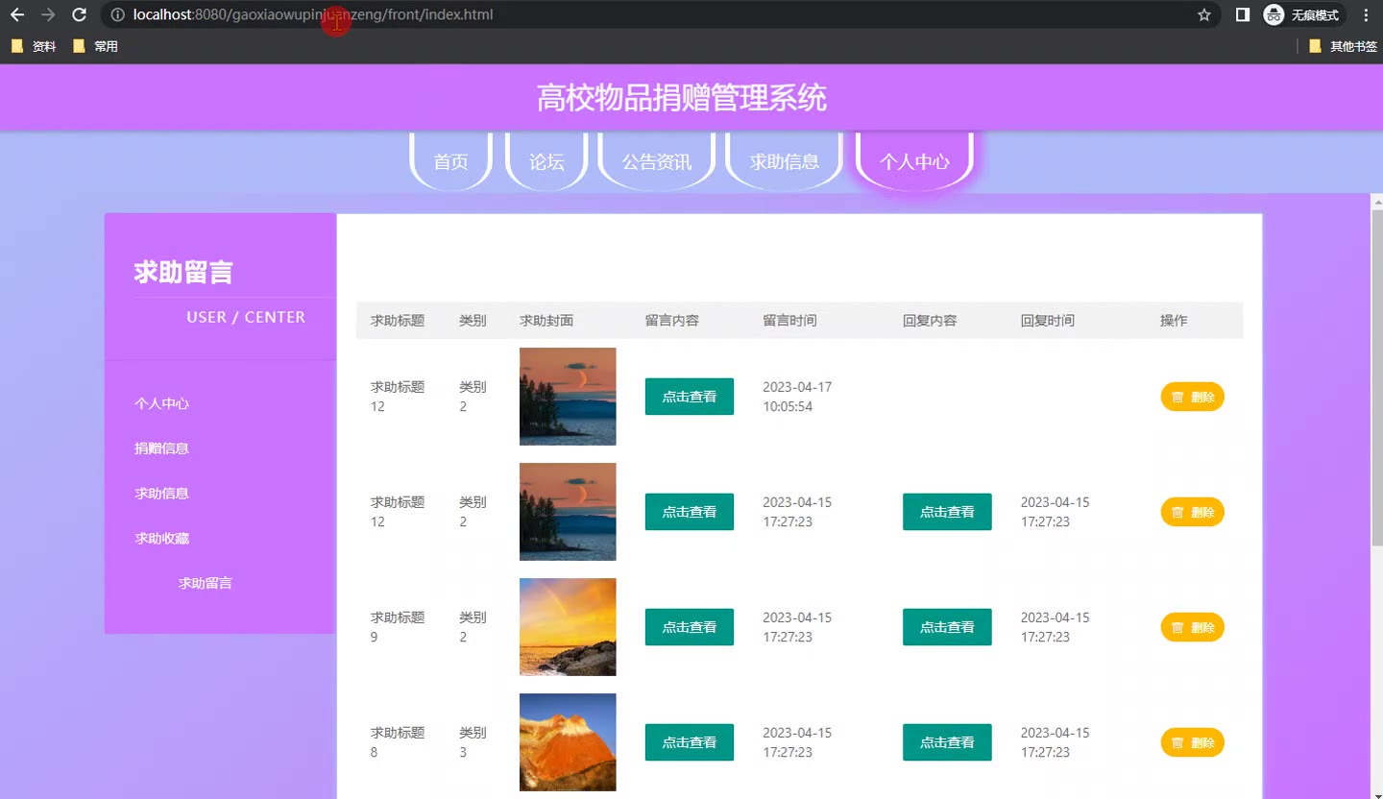Click the 操作 column header

coord(1174,321)
